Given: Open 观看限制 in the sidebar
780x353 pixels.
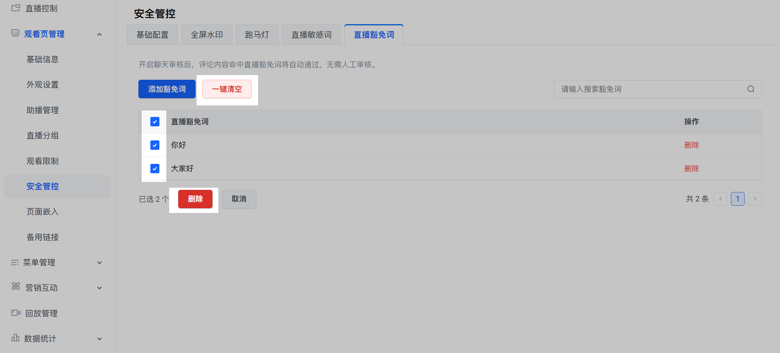Looking at the screenshot, I should tap(43, 161).
